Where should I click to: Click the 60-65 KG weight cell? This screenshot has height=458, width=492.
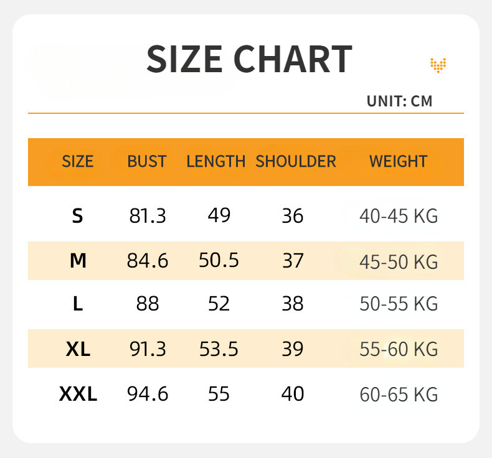[x=399, y=395]
